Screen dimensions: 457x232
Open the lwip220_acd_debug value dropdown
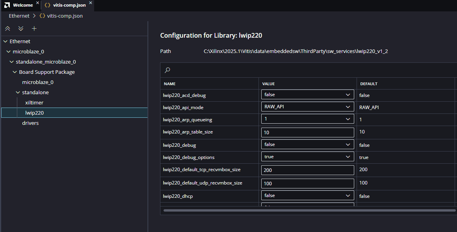click(308, 95)
